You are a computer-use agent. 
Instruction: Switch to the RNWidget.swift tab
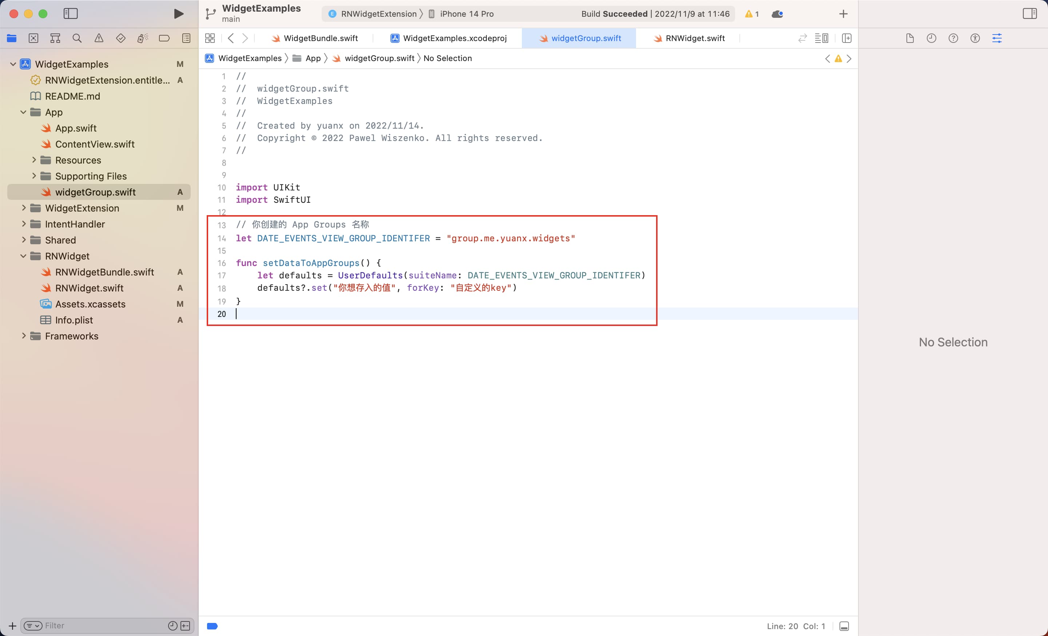(695, 38)
